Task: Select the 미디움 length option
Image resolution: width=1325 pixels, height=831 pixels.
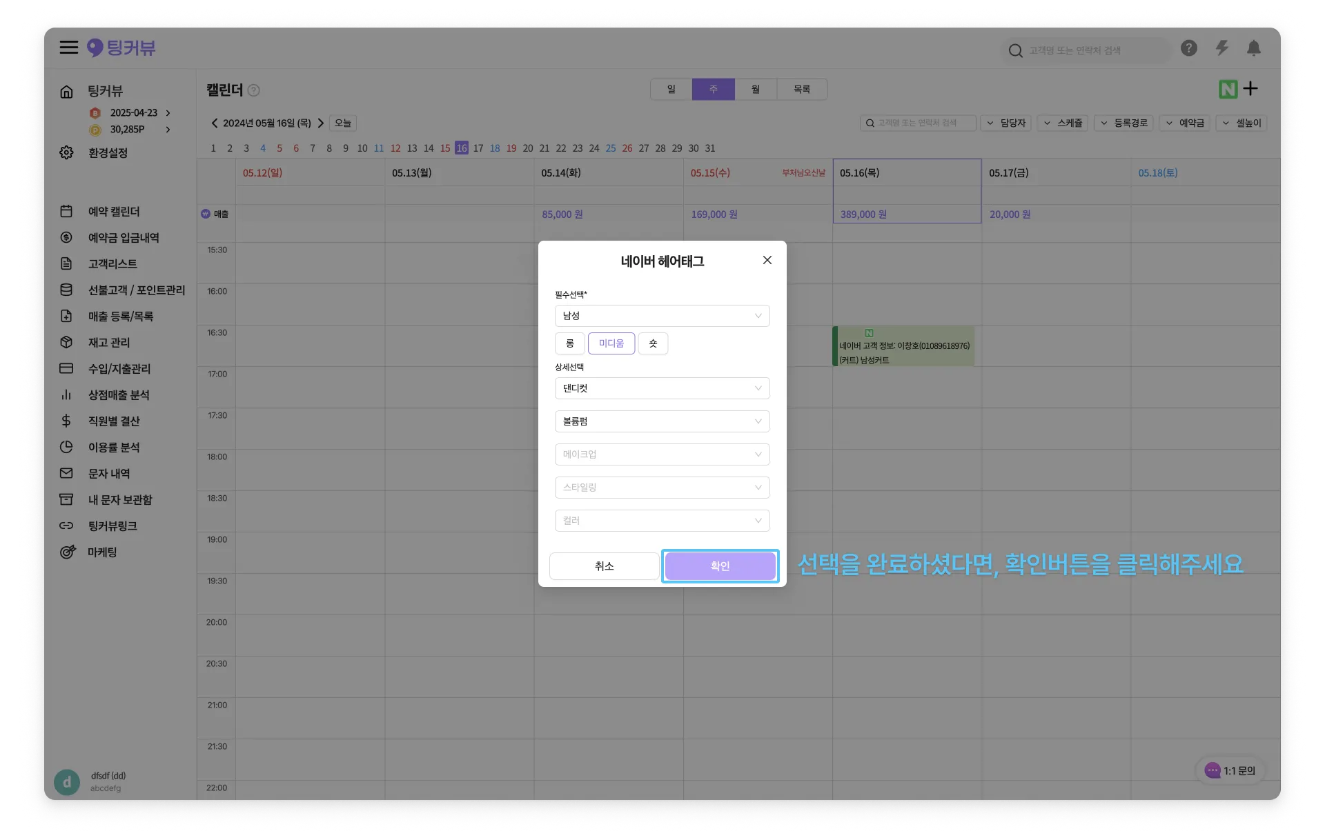Action: click(611, 343)
